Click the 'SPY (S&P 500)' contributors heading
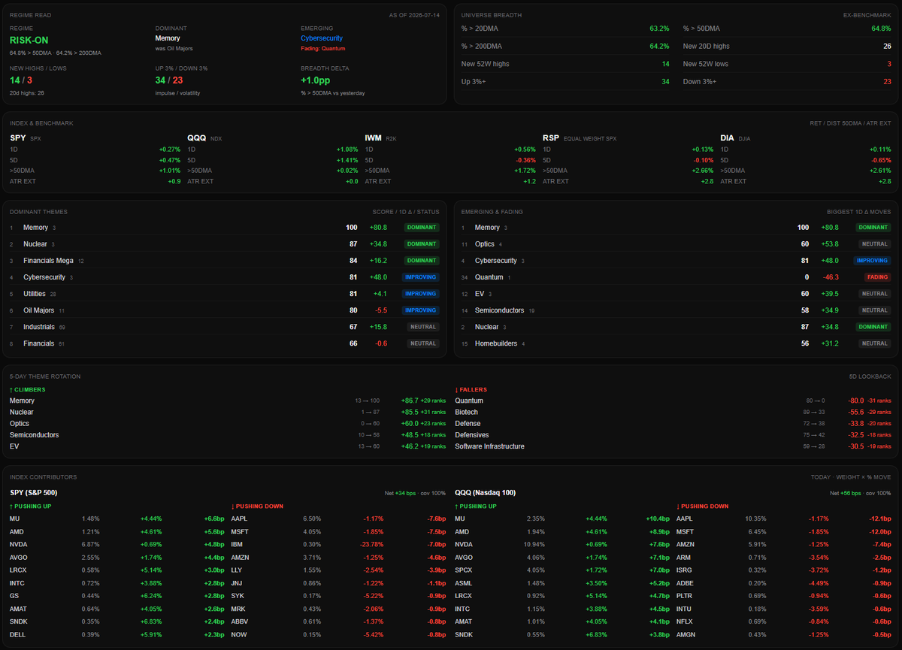The image size is (902, 650). pyautogui.click(x=34, y=493)
